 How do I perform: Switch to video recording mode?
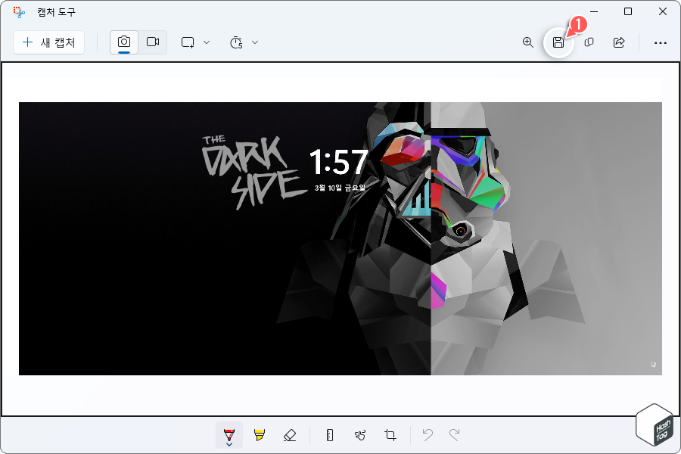(x=152, y=42)
